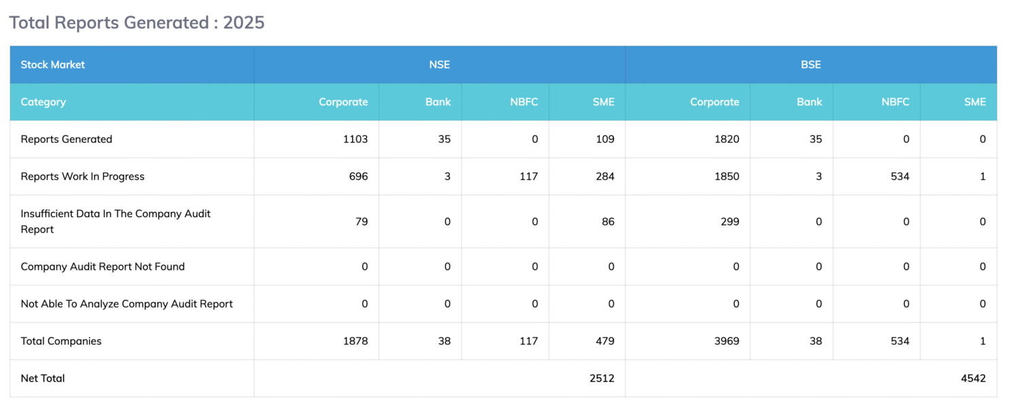Select the BSE Corporate total companies value 3969
This screenshot has width=1020, height=415.
click(726, 341)
